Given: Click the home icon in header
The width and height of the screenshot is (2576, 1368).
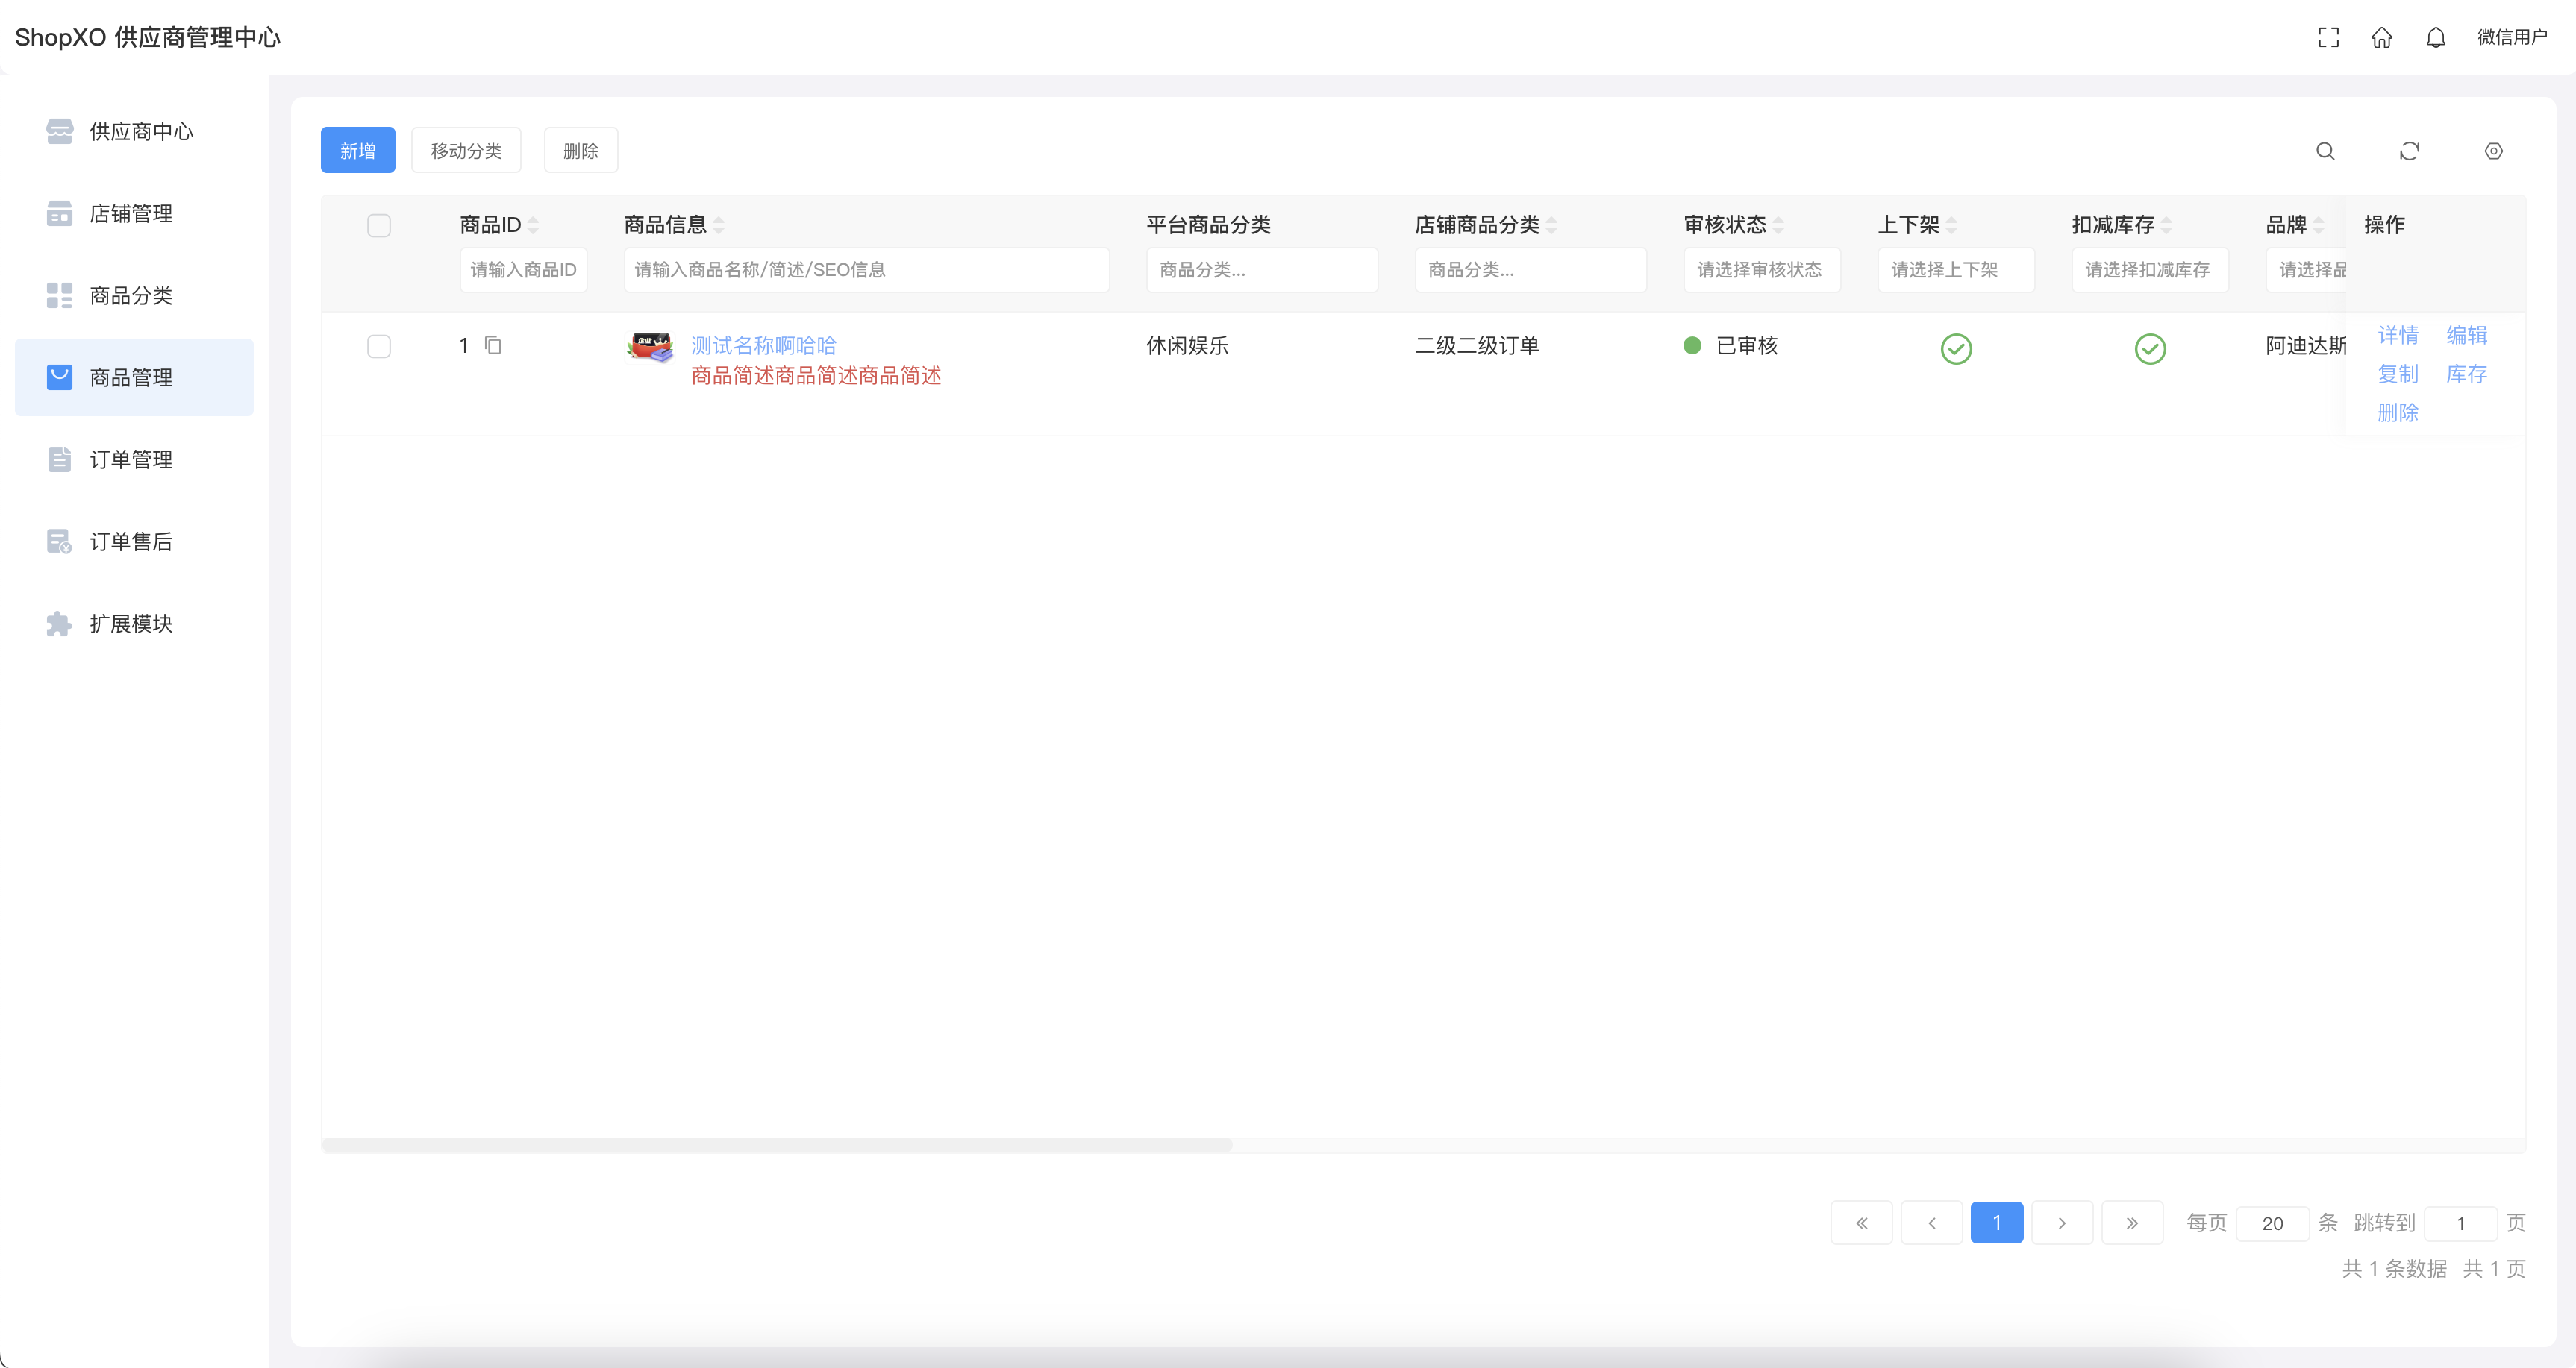Looking at the screenshot, I should coord(2382,37).
